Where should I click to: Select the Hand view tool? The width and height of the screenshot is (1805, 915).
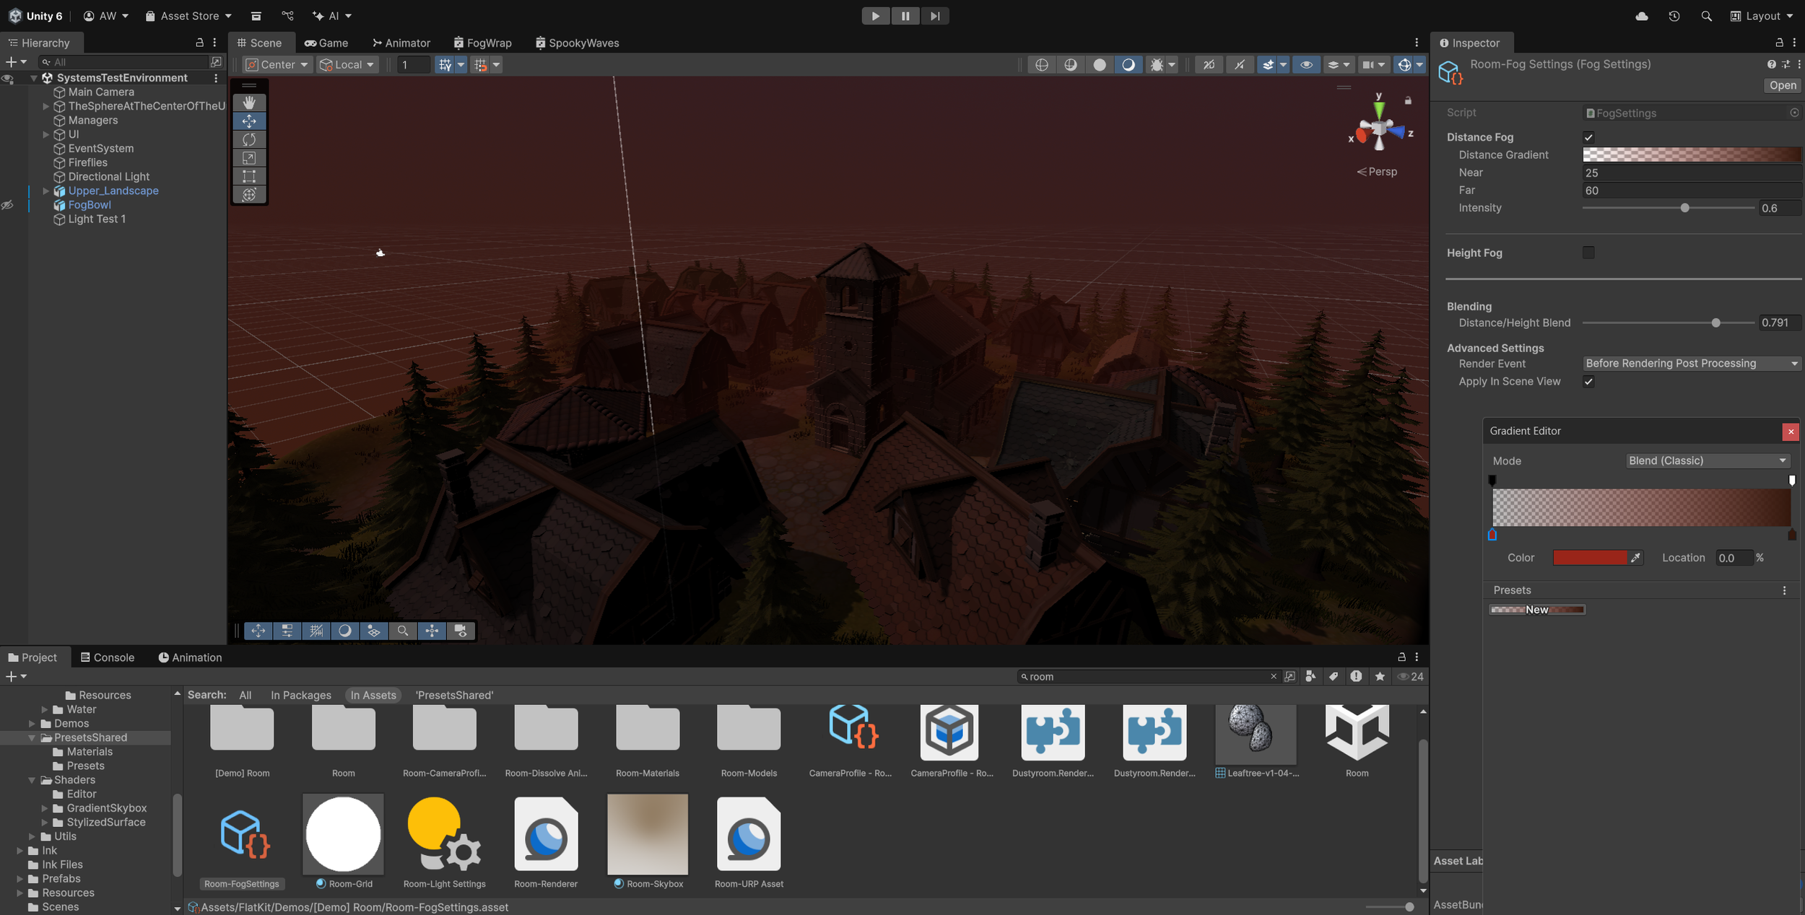pos(249,102)
